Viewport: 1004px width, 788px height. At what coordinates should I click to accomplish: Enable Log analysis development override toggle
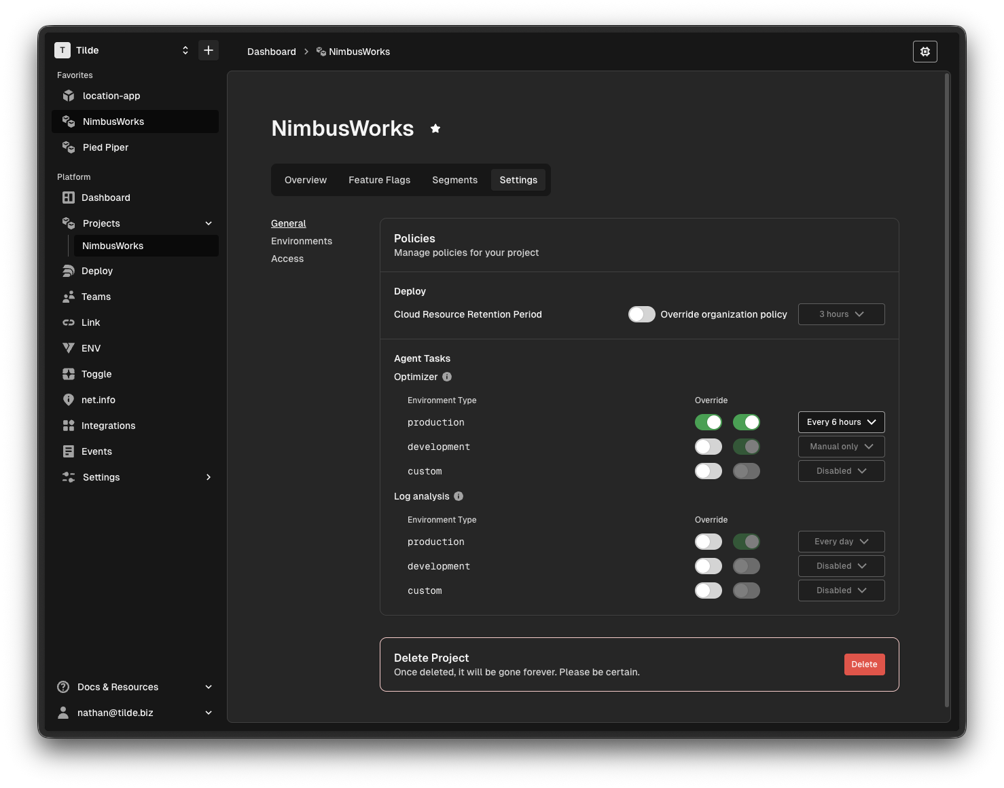(x=709, y=566)
